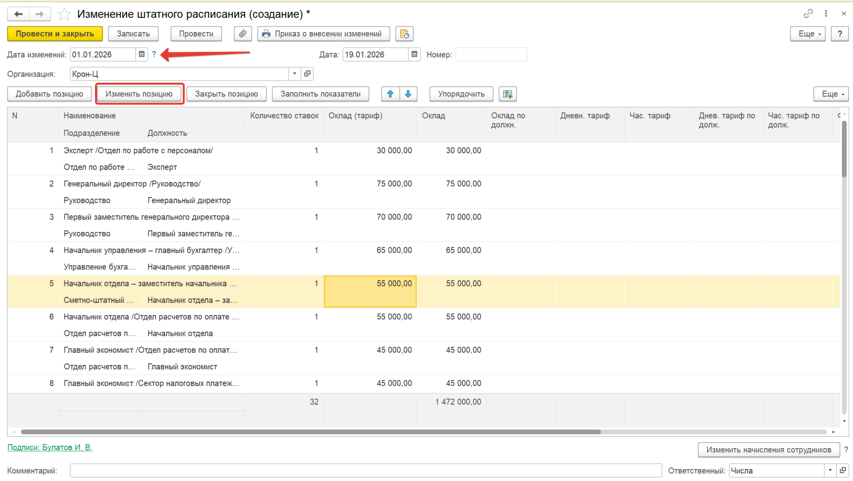
Task: Open calendar for Дата изменений field
Action: pos(142,54)
